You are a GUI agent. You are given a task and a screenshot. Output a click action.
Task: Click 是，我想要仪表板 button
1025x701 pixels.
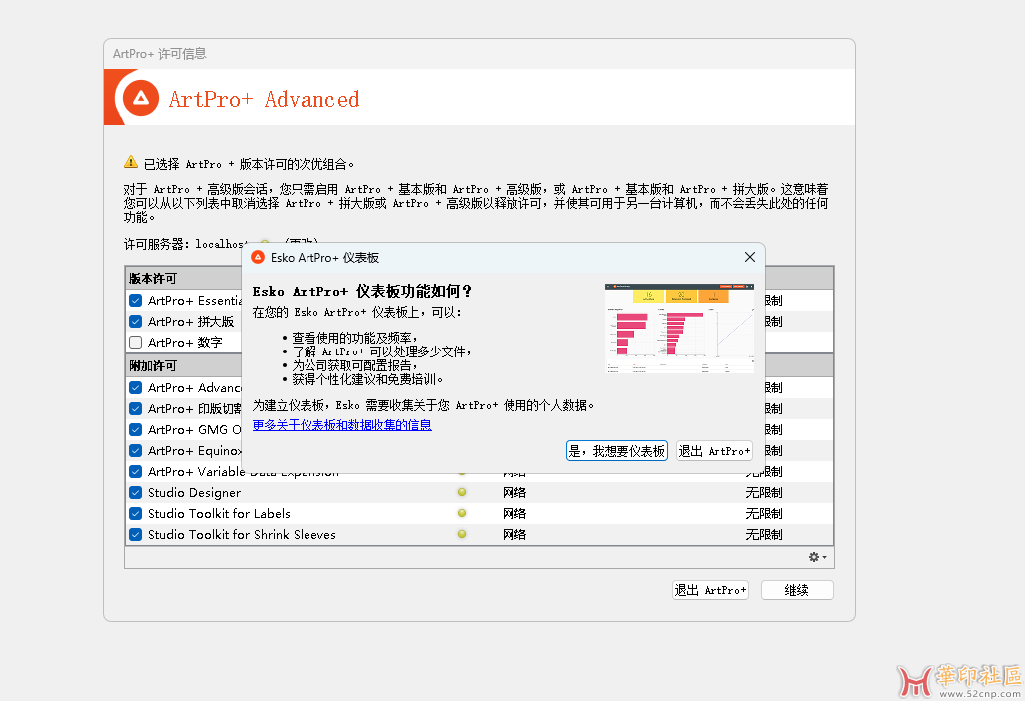click(x=616, y=450)
